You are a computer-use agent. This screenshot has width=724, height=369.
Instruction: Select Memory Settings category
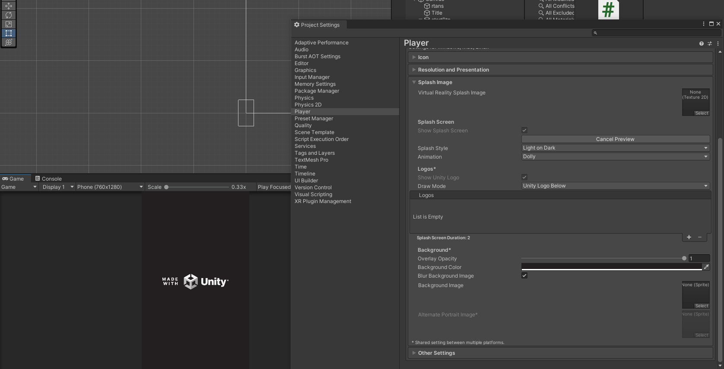[x=315, y=84]
